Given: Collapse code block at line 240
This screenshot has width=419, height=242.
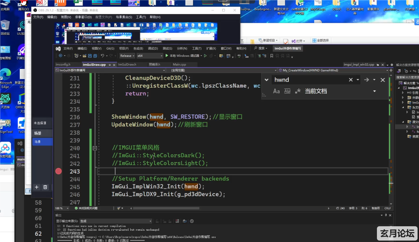Looking at the screenshot, I should click(x=95, y=148).
